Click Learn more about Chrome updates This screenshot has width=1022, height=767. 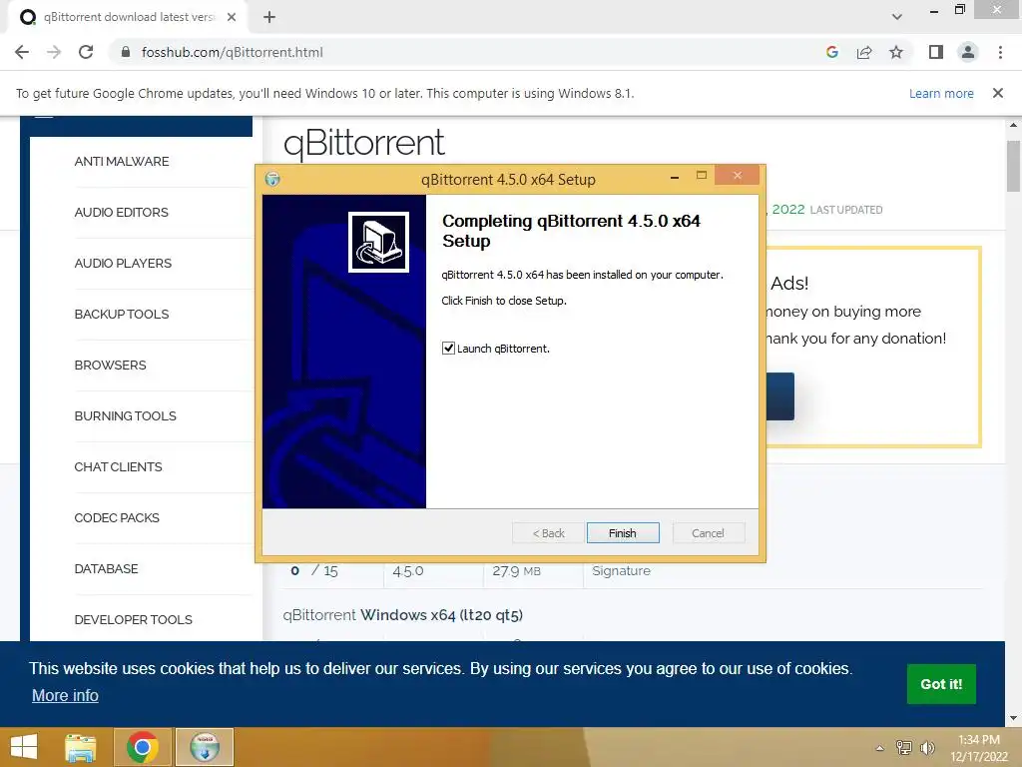[941, 93]
